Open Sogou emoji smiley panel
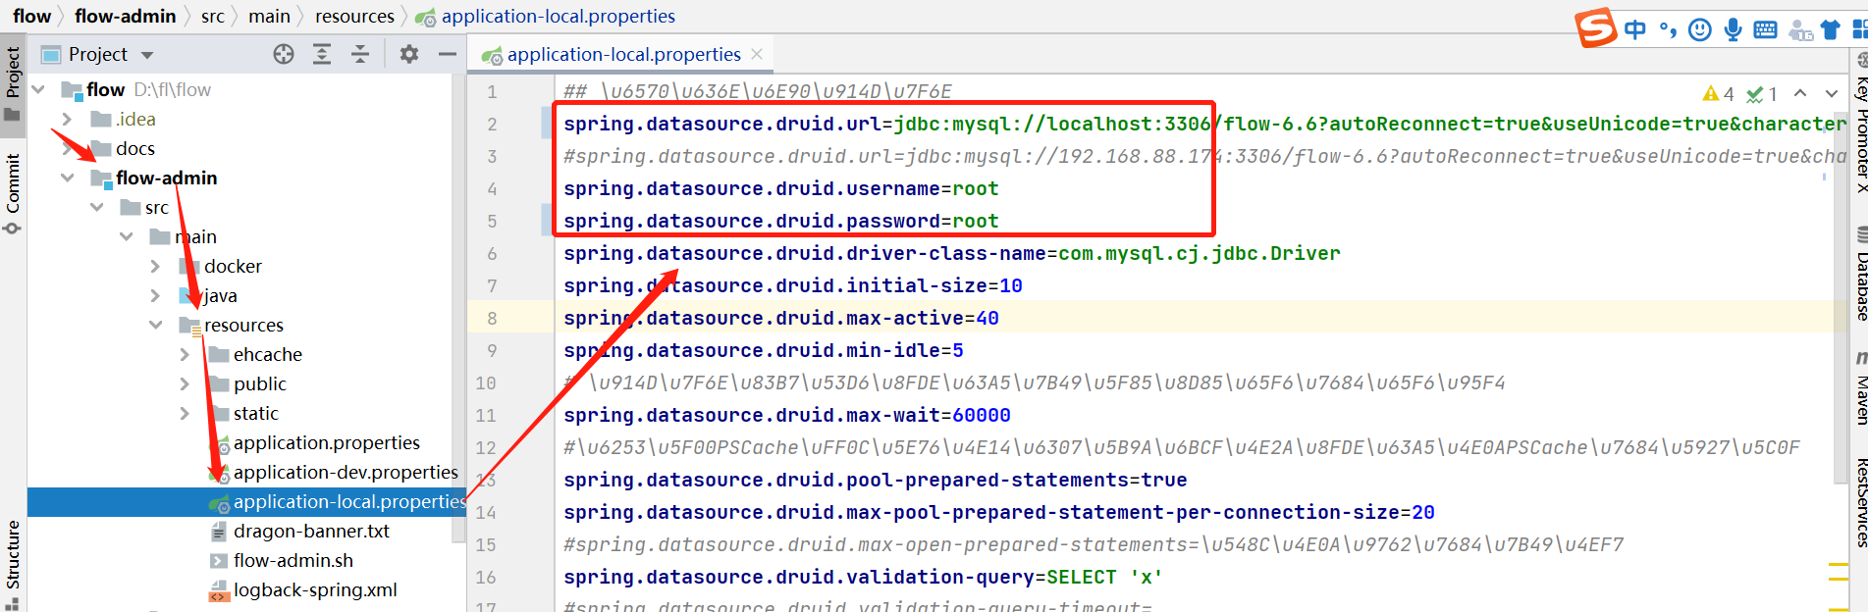1868x612 pixels. coord(1700,29)
